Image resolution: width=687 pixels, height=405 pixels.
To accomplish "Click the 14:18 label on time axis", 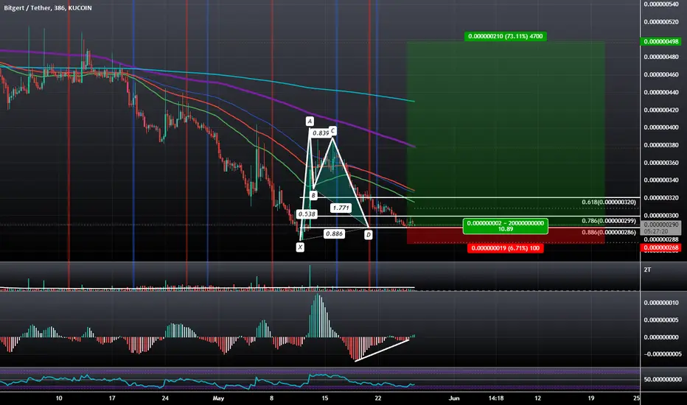I will pos(496,398).
